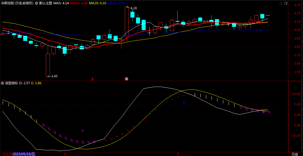303x156 pixels.
Task: Click the 日线 period button at bottom right
Action: (x=295, y=154)
